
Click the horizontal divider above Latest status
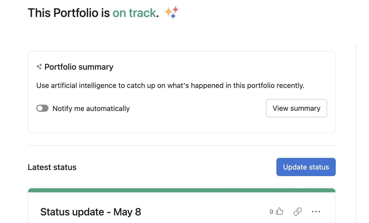click(x=182, y=145)
